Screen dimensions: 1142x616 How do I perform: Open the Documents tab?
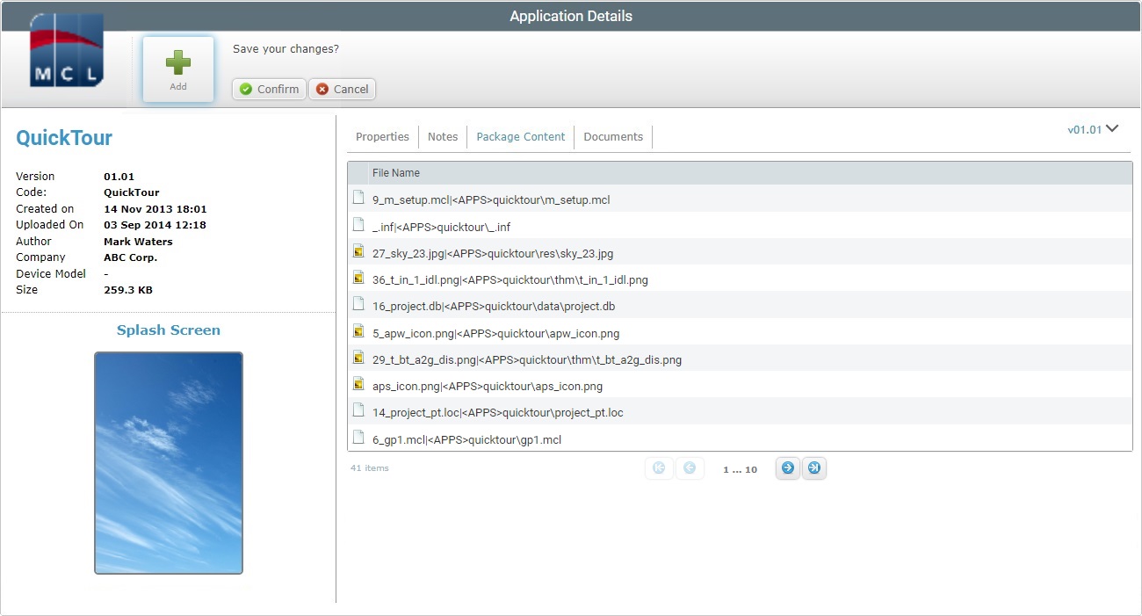(612, 136)
